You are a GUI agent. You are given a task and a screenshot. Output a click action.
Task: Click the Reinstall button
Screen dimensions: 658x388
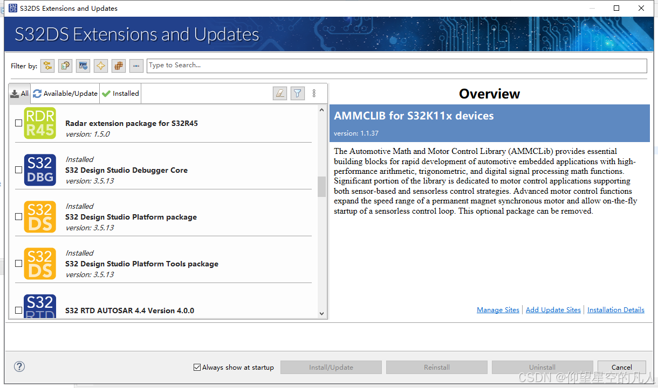pyautogui.click(x=437, y=368)
